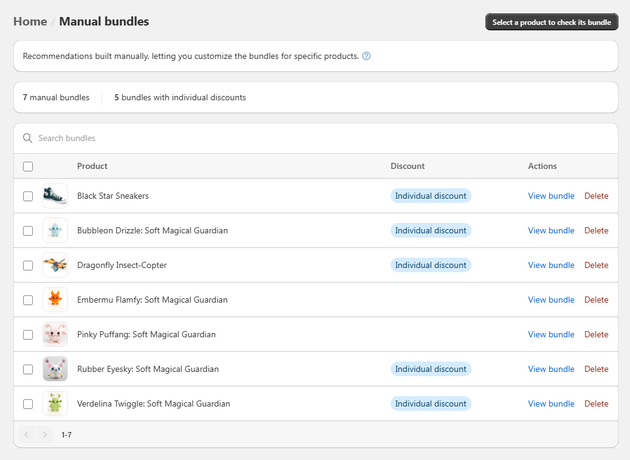Screen dimensions: 630x460
Task: View bundle for Bubbleon Drizzle
Action: [551, 230]
